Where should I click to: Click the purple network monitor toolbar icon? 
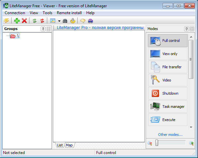pyautogui.click(x=91, y=21)
